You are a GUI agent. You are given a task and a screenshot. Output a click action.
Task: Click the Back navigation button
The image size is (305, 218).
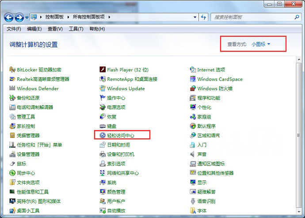coord(9,18)
